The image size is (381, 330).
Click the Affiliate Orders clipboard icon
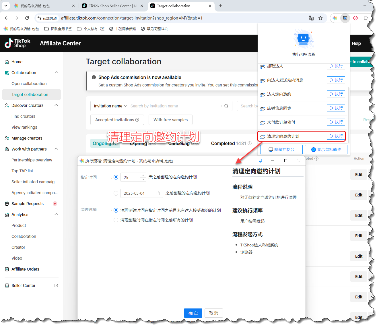(7, 269)
